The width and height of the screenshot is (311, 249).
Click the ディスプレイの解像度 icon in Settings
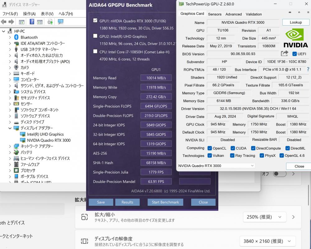tap(85, 241)
